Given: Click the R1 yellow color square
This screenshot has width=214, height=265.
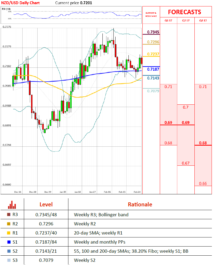Looking at the screenshot, I should 9,233.
